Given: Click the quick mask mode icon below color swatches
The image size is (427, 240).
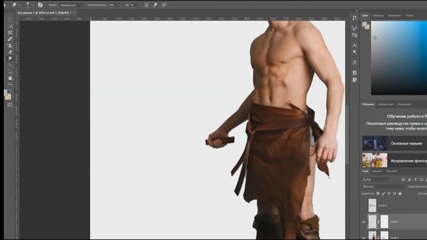Looking at the screenshot, I should pos(10,105).
